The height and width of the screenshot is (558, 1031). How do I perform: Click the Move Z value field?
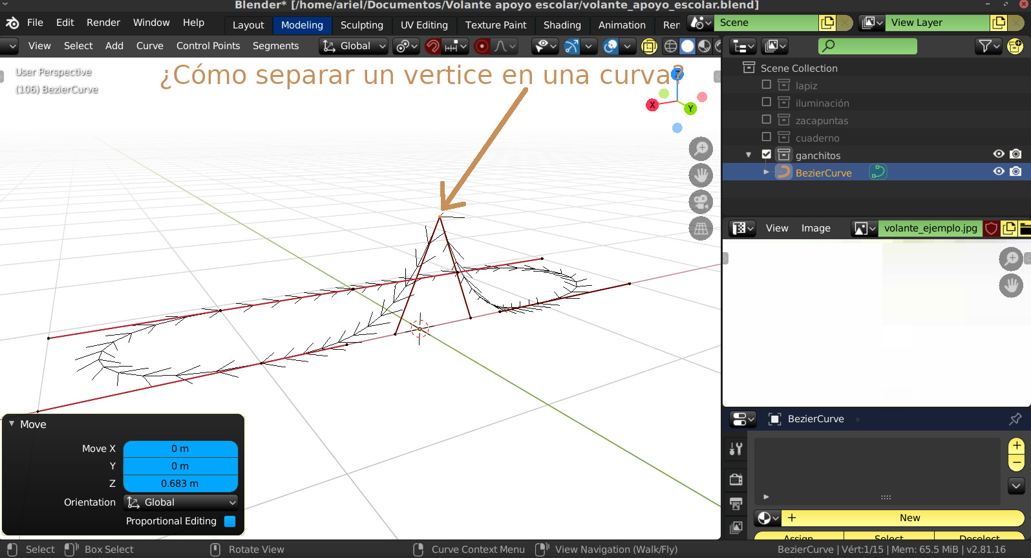click(180, 484)
